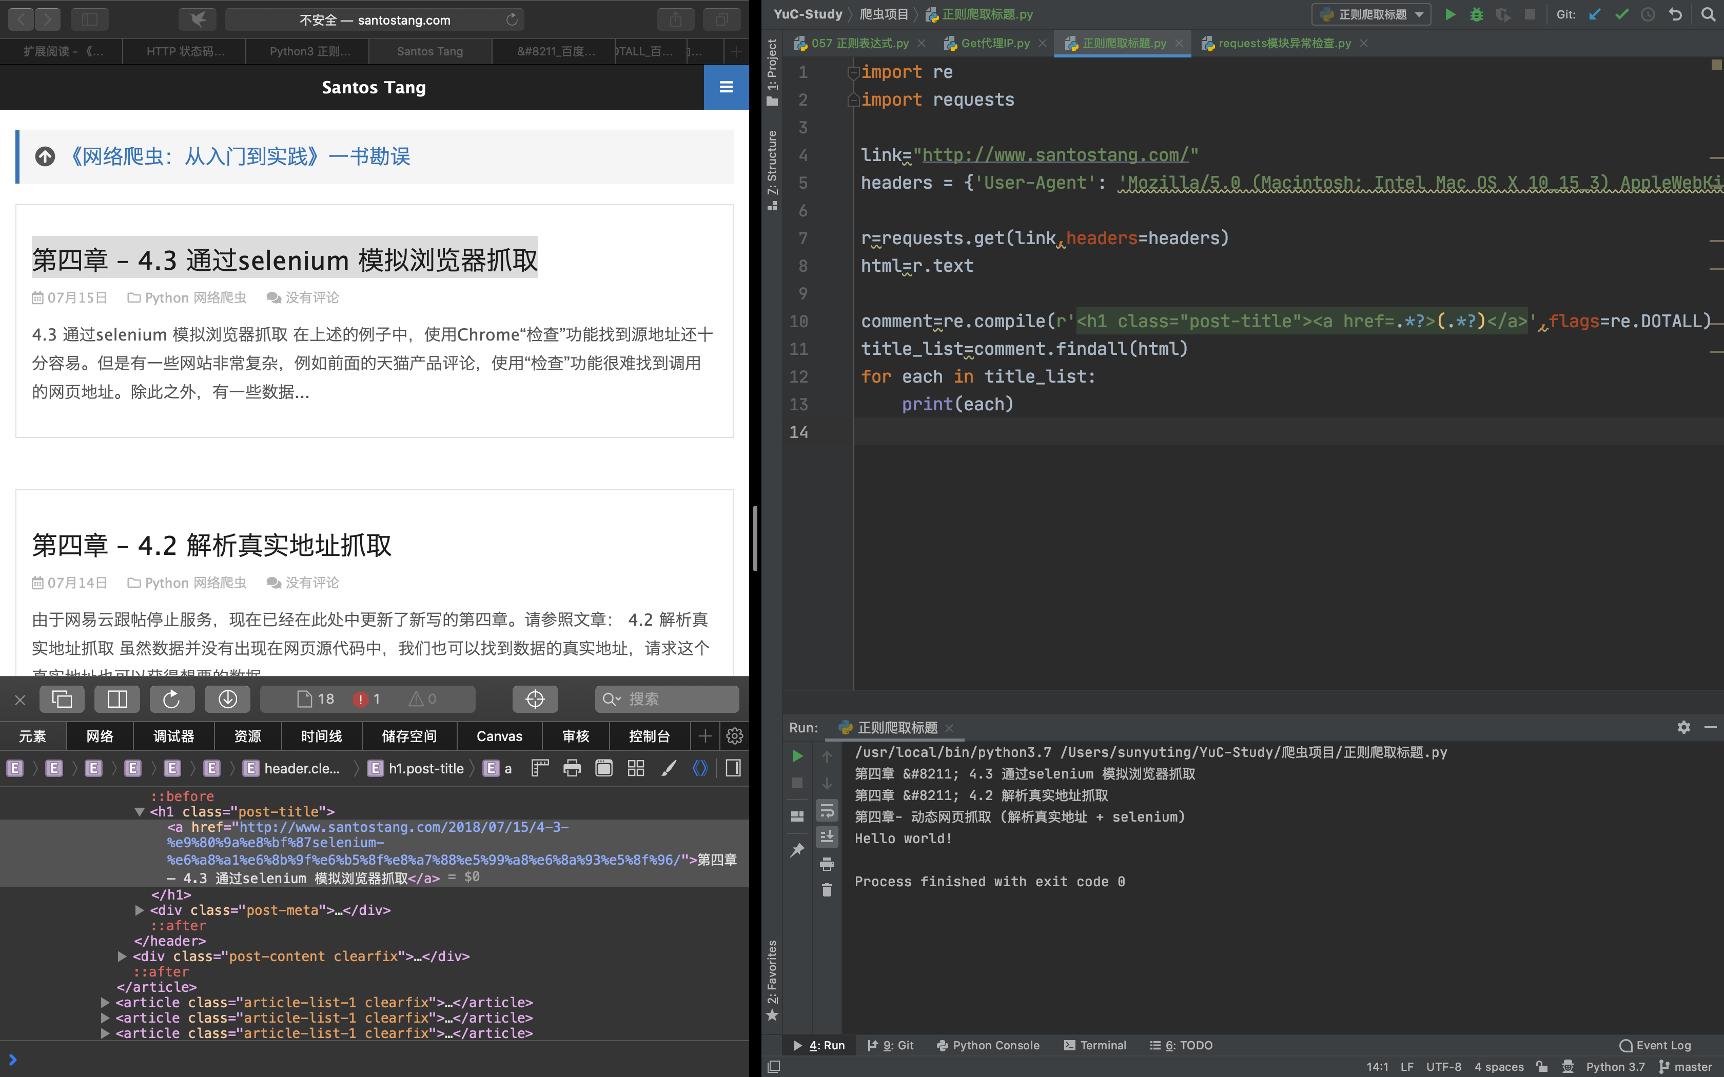Image resolution: width=1724 pixels, height=1077 pixels.
Task: Open the Python Console tool window
Action: [988, 1045]
